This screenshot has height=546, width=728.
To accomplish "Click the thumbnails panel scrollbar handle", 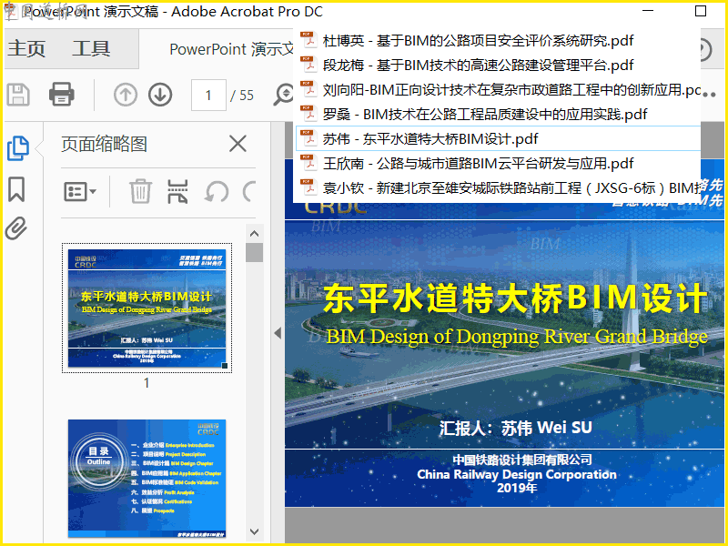I will coord(255,253).
